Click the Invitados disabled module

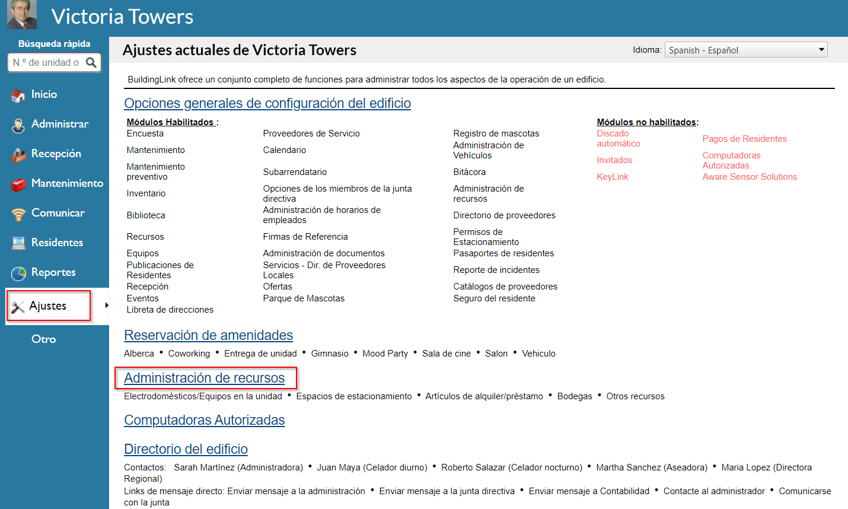(614, 160)
